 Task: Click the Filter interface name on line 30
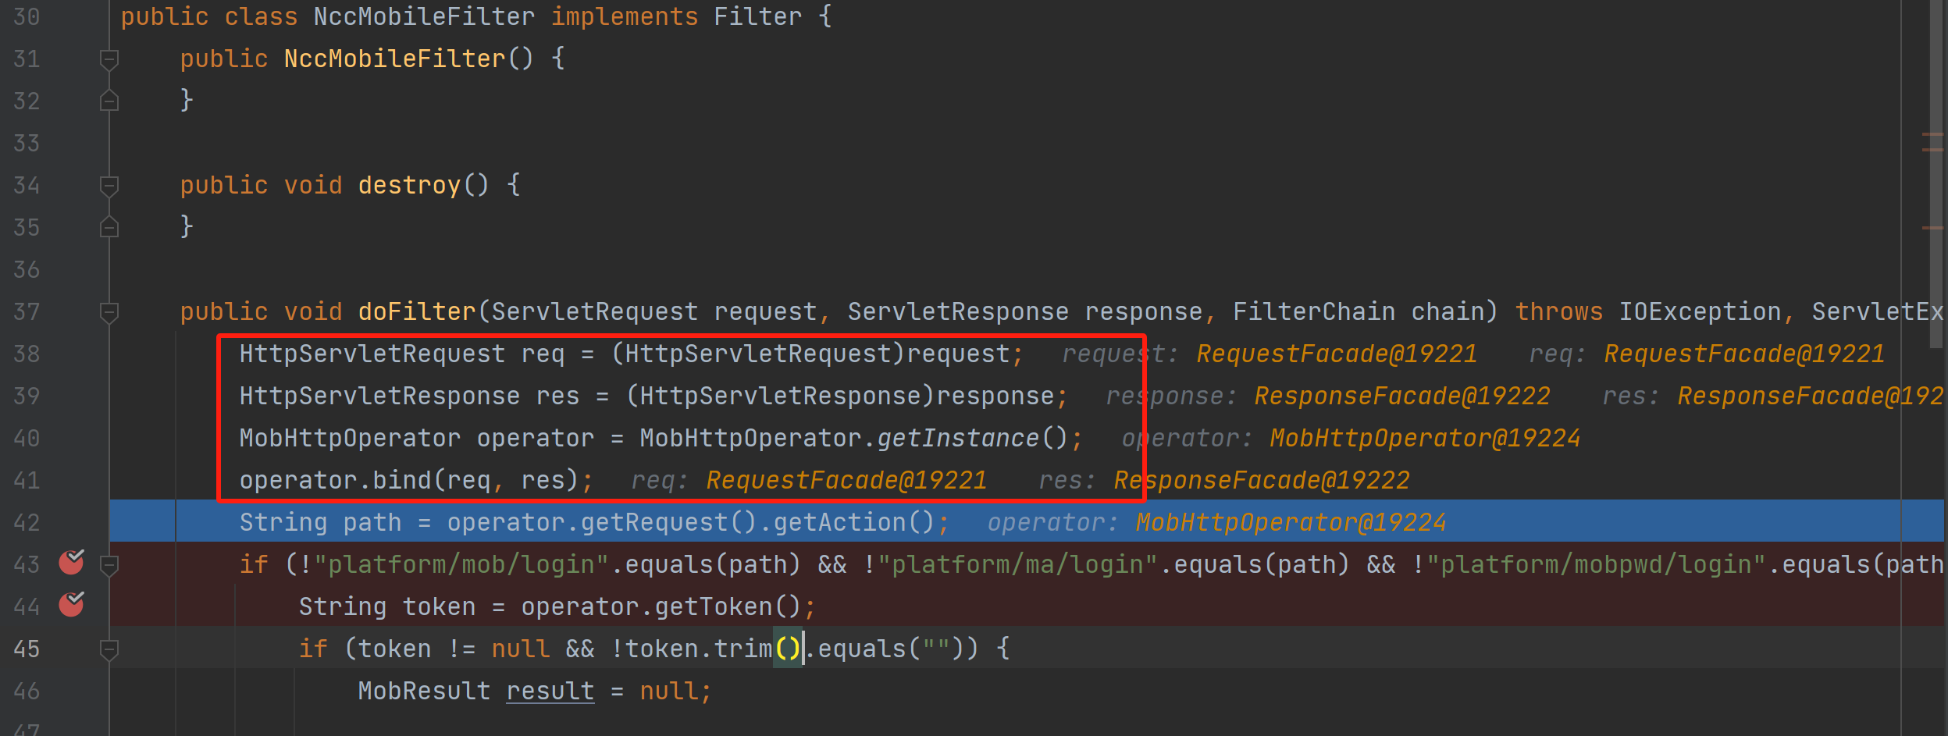(x=757, y=16)
